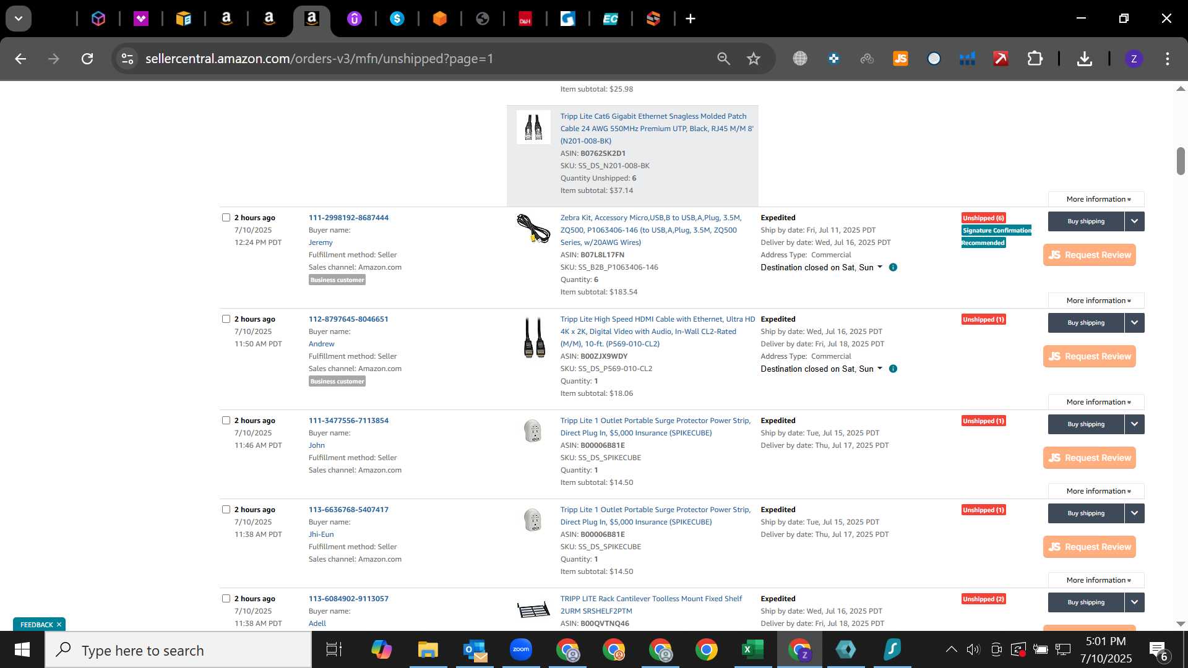Switch to the second Amazon browser tab
1188x668 pixels.
click(269, 19)
